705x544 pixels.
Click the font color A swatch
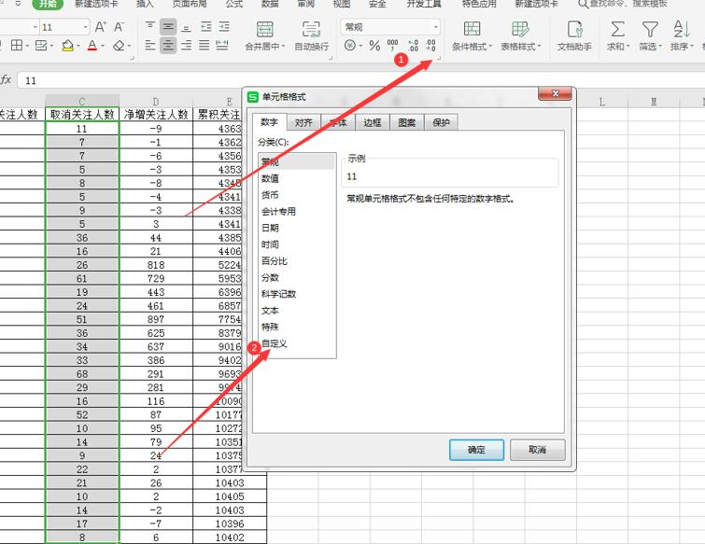click(92, 45)
